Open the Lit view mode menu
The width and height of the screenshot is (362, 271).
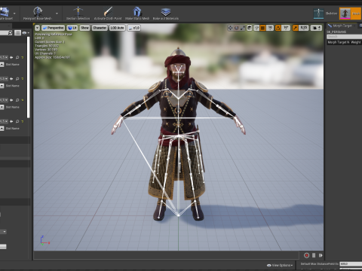[72, 28]
